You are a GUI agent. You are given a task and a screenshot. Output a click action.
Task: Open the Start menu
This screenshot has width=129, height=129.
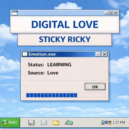(x=10, y=123)
